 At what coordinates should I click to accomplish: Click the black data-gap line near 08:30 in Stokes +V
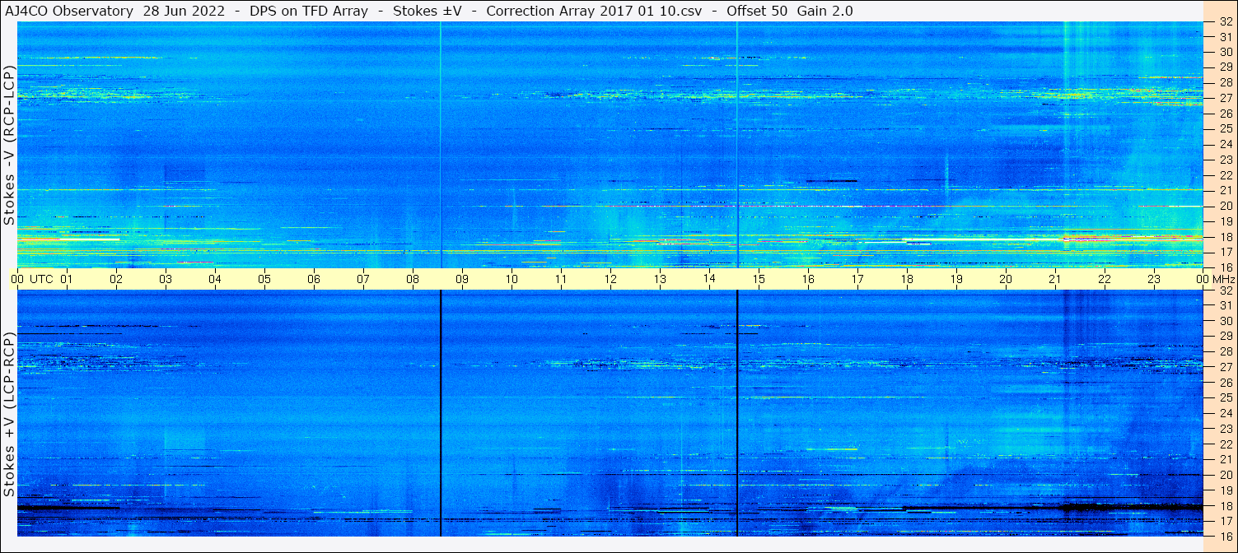point(441,413)
